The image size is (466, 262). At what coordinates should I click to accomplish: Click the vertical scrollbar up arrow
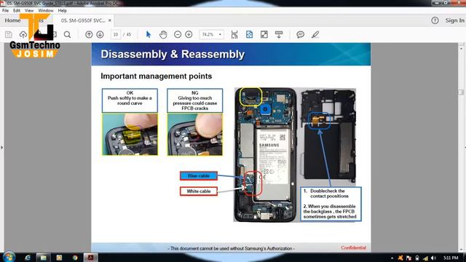[x=461, y=48]
